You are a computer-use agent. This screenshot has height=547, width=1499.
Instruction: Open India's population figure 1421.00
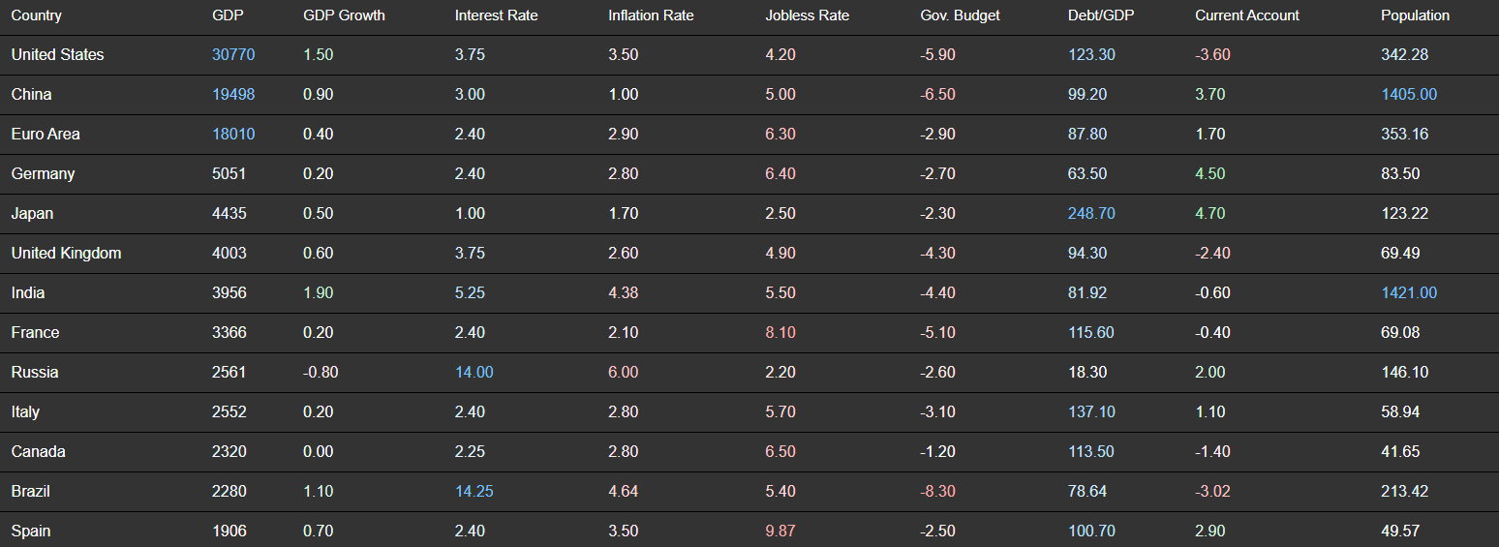pos(1409,293)
